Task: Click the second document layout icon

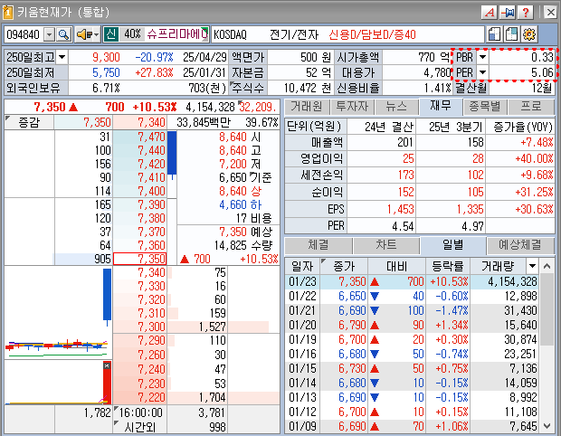Action: 511,34
